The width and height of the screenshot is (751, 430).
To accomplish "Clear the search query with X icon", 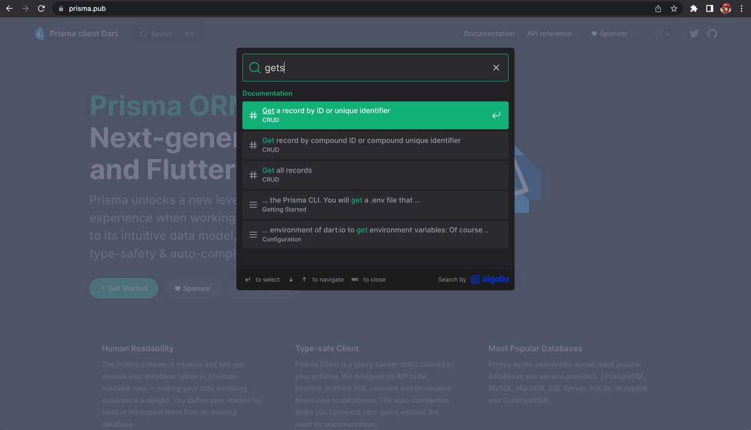I will click(x=496, y=68).
